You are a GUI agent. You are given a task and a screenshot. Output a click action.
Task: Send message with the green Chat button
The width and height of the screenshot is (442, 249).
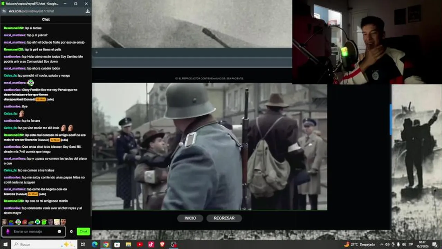83,231
